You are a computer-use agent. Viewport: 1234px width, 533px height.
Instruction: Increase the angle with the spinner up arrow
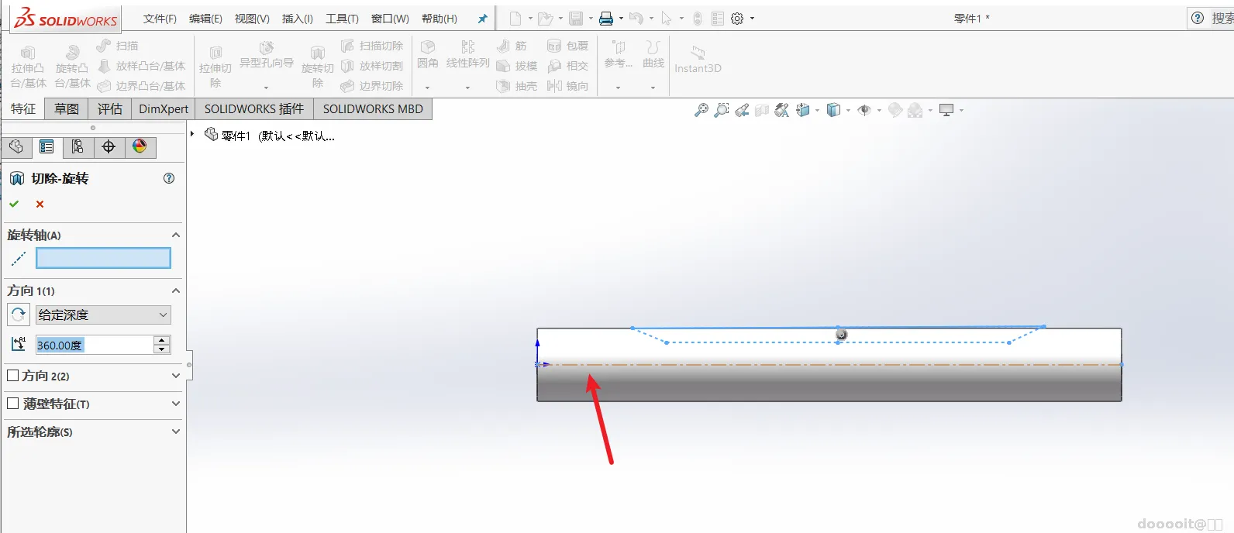[162, 340]
